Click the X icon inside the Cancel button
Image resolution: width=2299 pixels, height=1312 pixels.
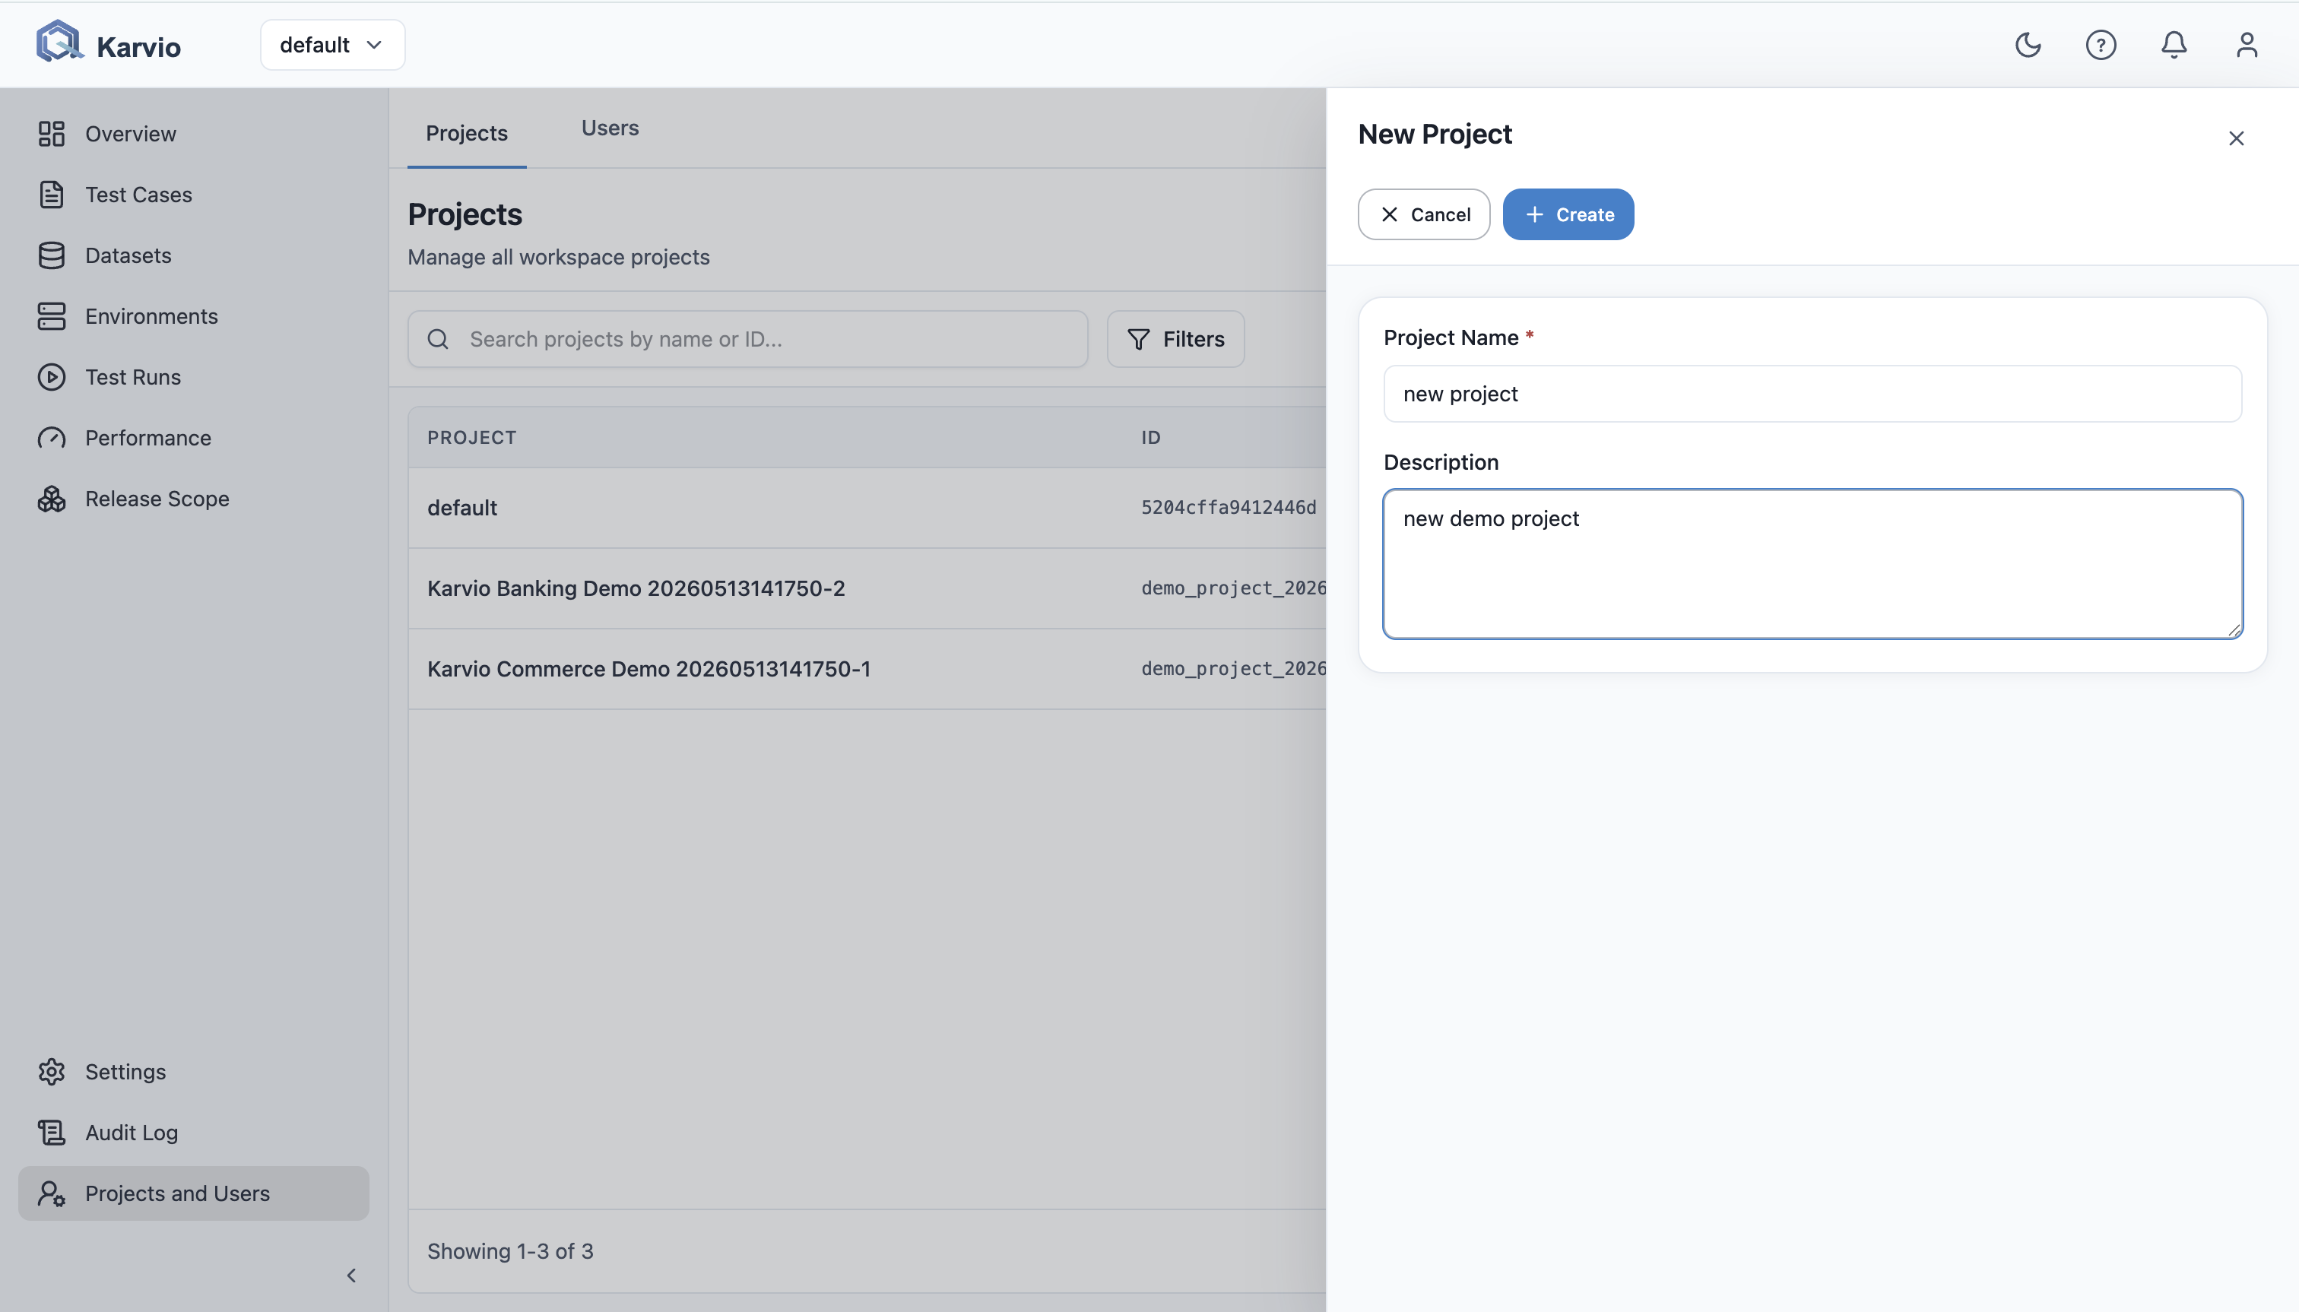1390,214
